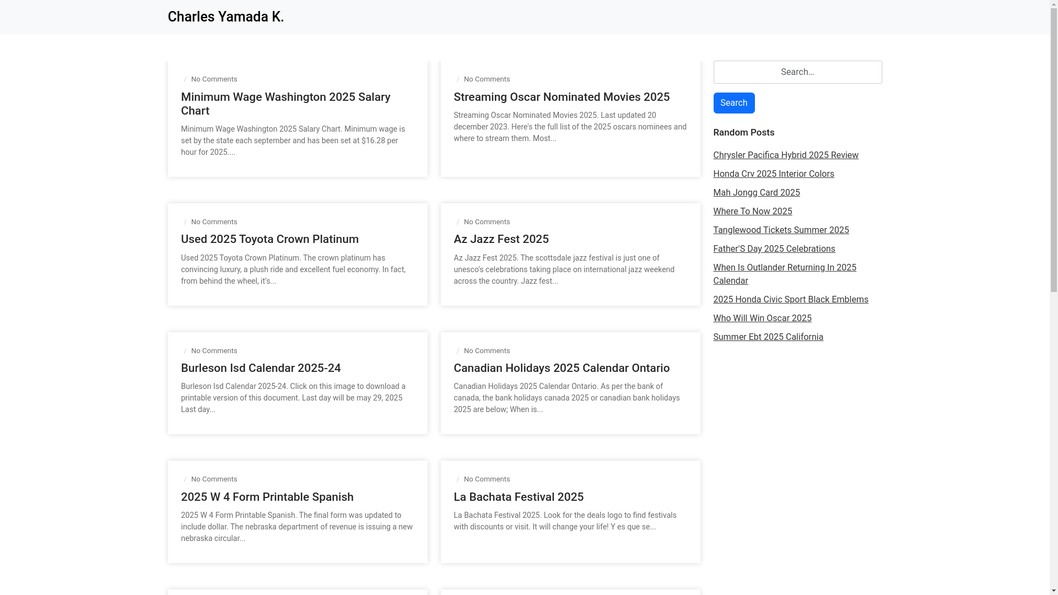Click the Az Jazz Fest excerpt text
Screen dimensions: 1058x595
[564, 269]
